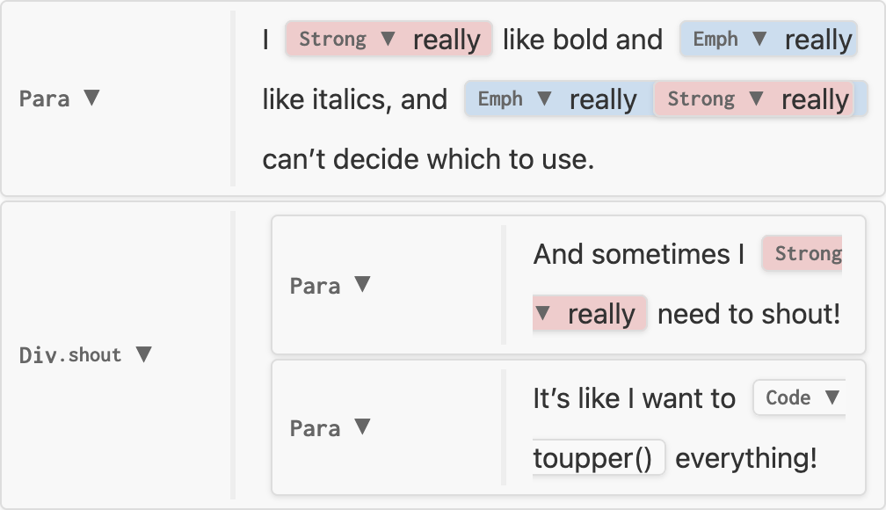Click the arrow of the Strong tag nested inside Emph
This screenshot has height=510, width=886.
tap(756, 98)
